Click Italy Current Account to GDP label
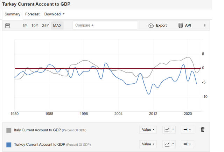Screen dimensions: 224x152 37,130
